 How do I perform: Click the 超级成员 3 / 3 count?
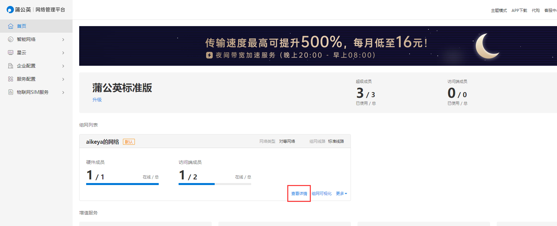(365, 93)
